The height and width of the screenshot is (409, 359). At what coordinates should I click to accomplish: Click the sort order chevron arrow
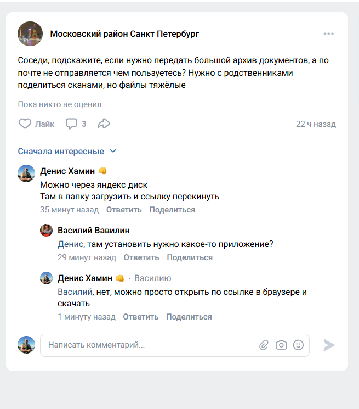click(113, 151)
